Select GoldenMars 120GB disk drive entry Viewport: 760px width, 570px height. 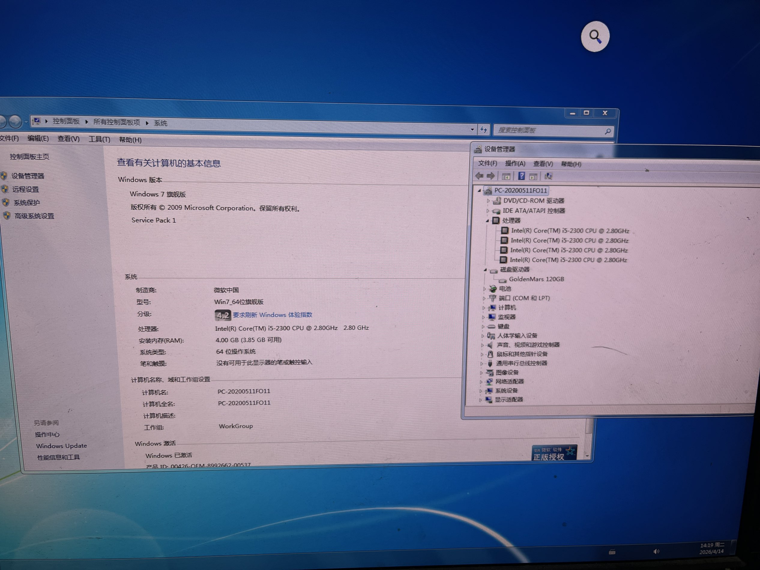point(536,279)
